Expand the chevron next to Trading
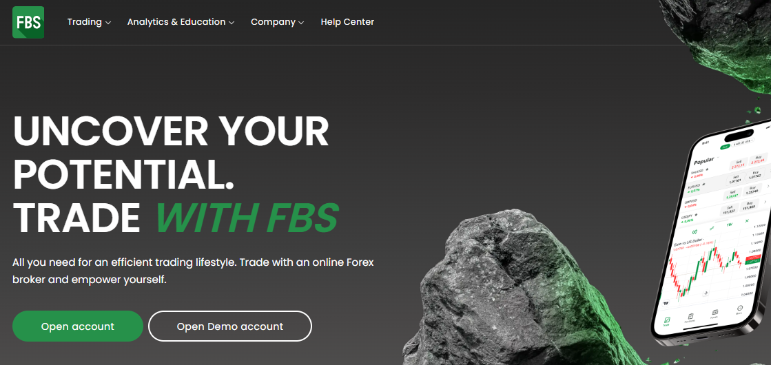This screenshot has width=771, height=365. (107, 23)
